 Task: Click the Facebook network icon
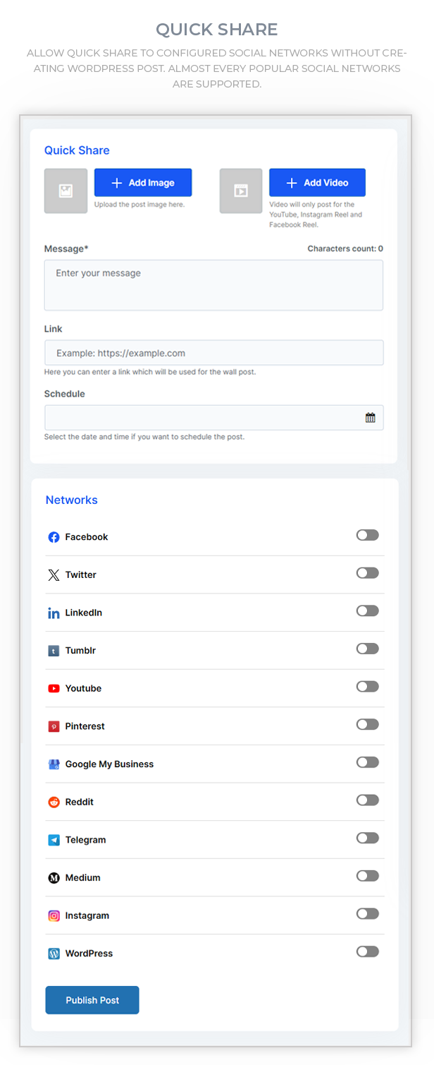pos(54,537)
